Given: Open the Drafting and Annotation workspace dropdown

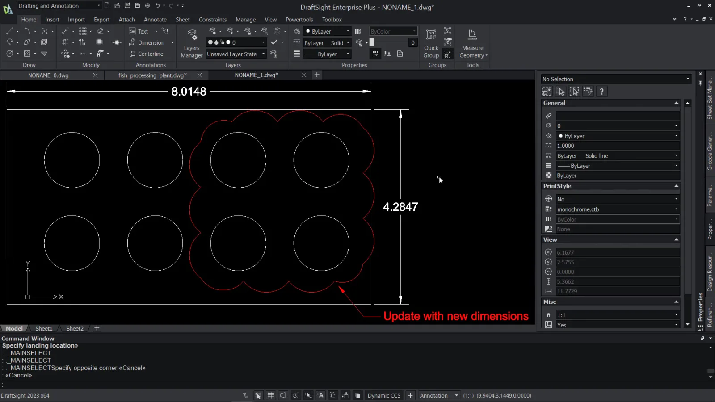Looking at the screenshot, I should pos(59,6).
